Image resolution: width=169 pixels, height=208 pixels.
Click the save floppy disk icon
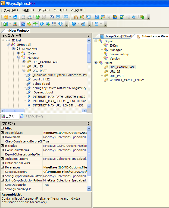pyautogui.click(x=15, y=17)
